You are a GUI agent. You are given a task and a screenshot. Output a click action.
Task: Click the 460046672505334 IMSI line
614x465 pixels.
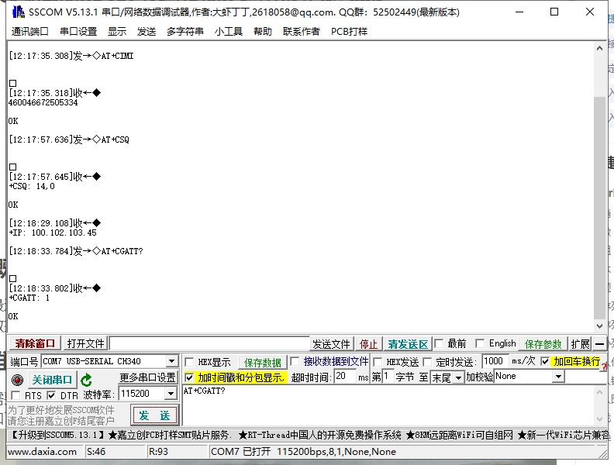pos(43,102)
